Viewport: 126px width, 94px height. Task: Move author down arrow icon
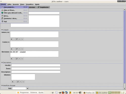click(22, 39)
